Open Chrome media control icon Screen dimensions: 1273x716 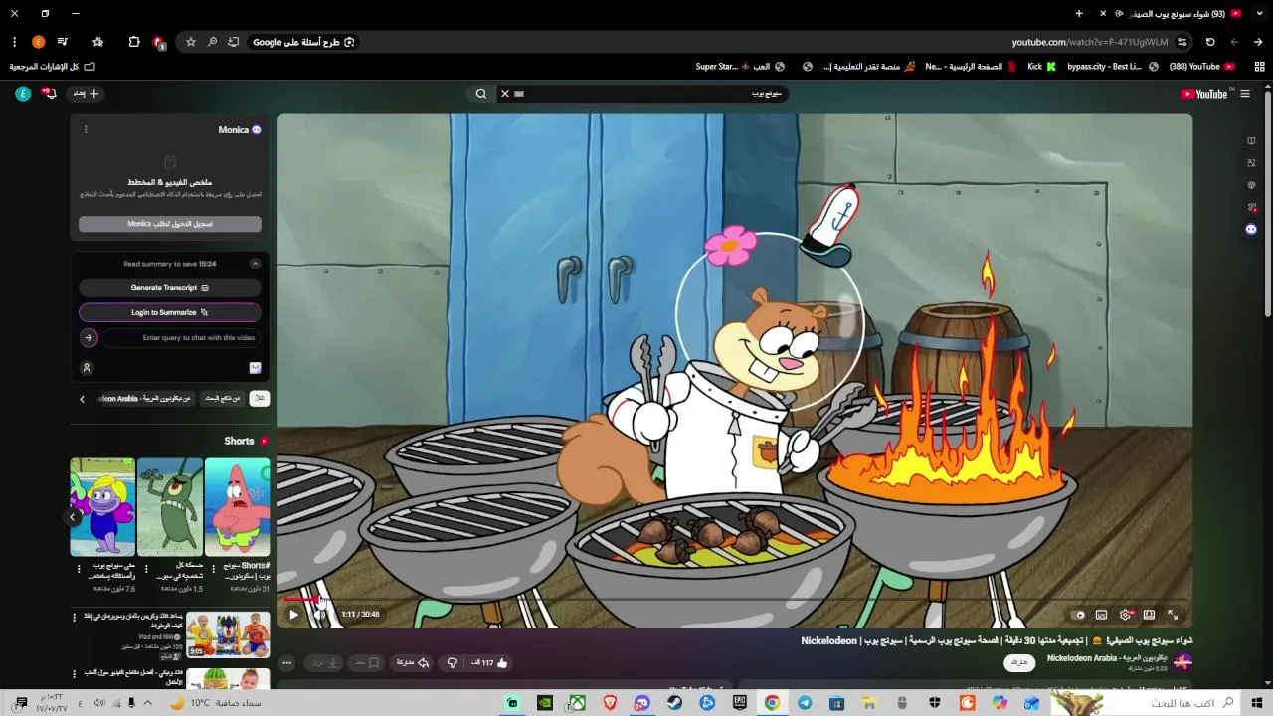click(63, 42)
